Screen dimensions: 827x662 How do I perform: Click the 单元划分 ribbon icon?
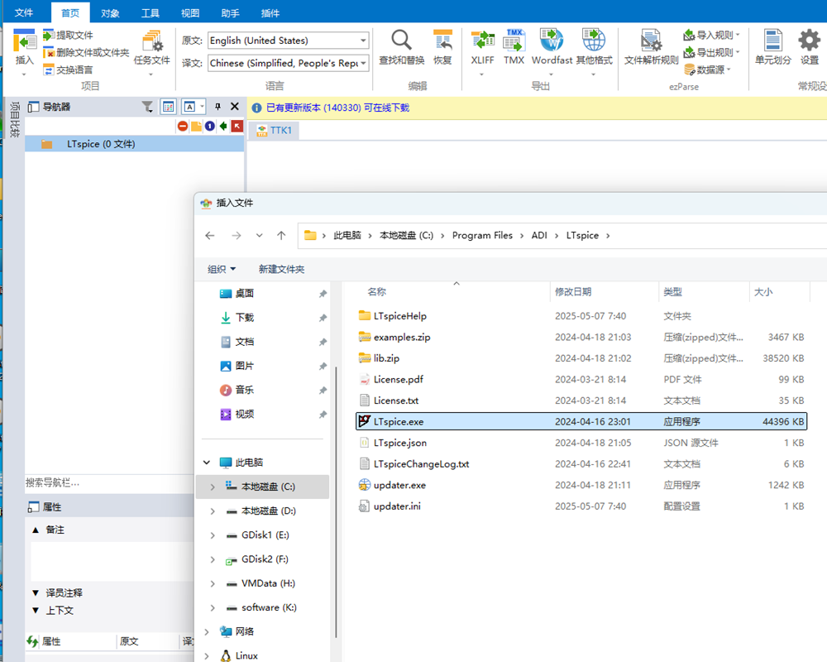click(x=772, y=47)
